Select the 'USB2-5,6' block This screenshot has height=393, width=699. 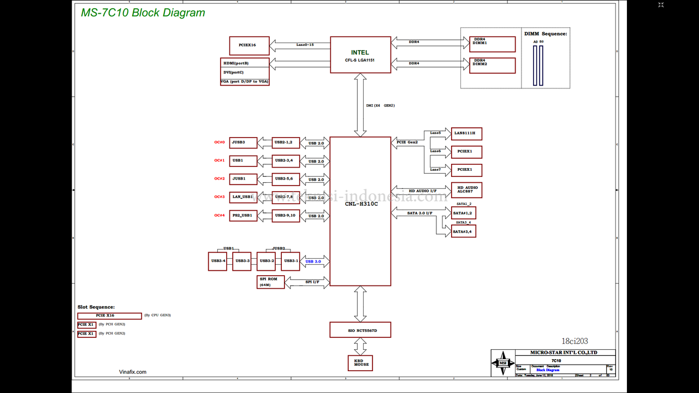286,178
